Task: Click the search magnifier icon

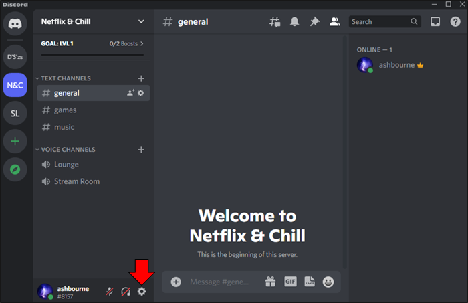Action: coord(414,21)
